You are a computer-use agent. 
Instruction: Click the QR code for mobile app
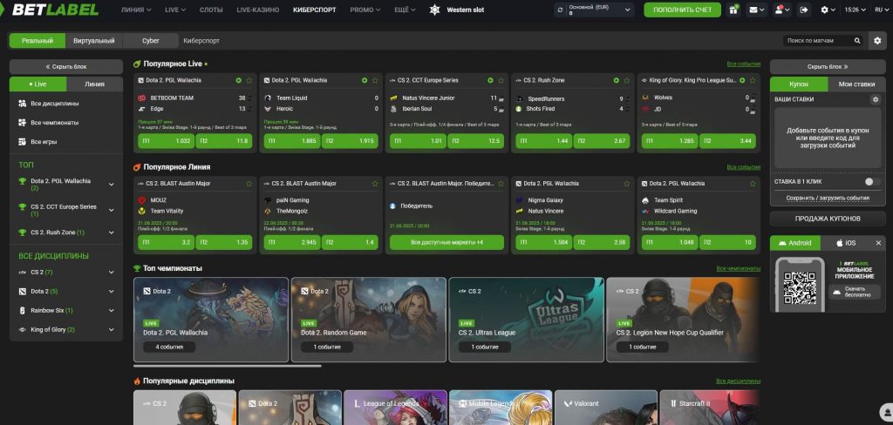[800, 288]
